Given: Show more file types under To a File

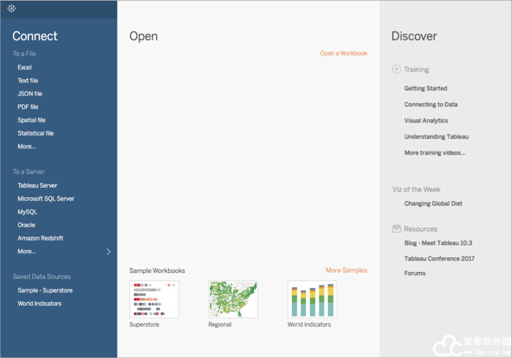Looking at the screenshot, I should tap(27, 147).
